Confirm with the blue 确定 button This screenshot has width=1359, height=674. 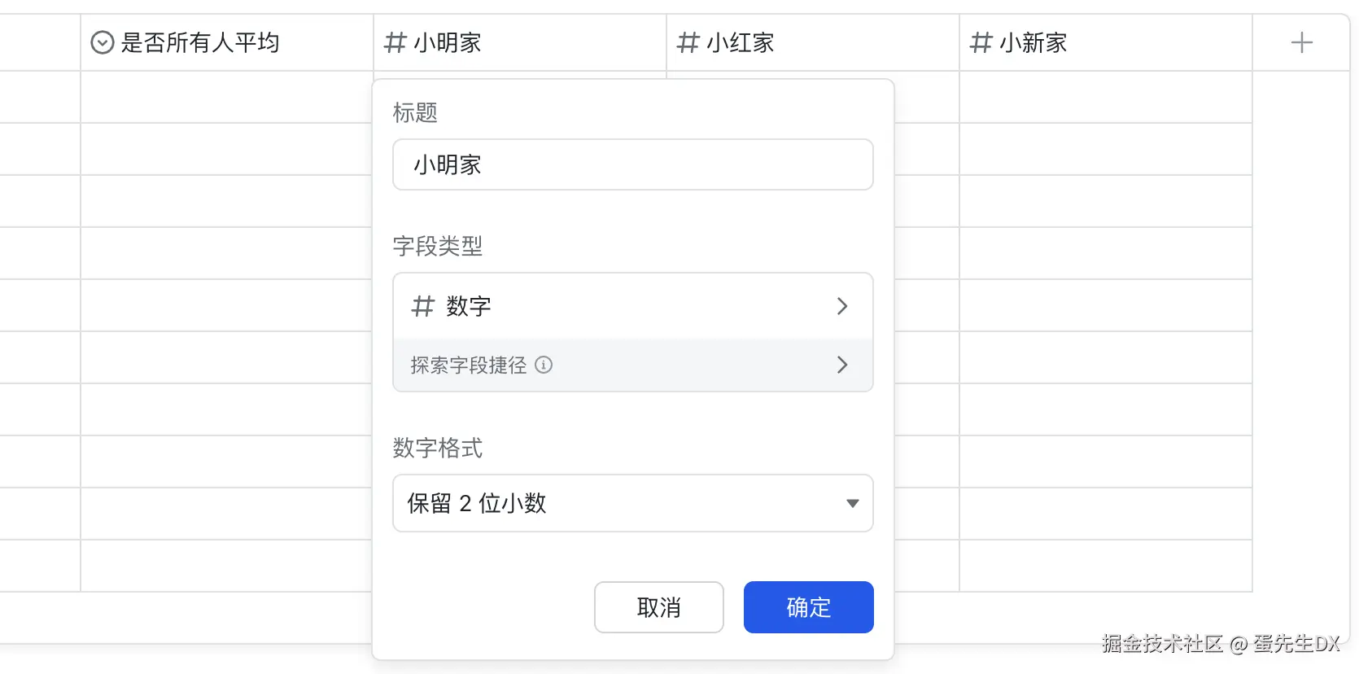tap(808, 607)
